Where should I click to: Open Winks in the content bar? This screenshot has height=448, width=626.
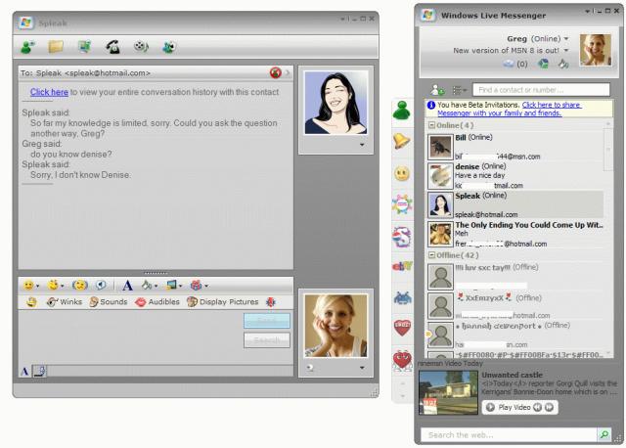tap(65, 302)
